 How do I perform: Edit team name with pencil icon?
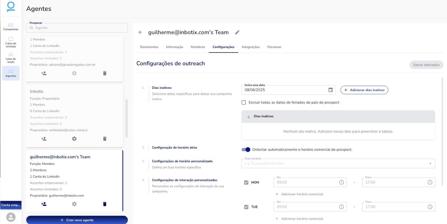point(237,32)
